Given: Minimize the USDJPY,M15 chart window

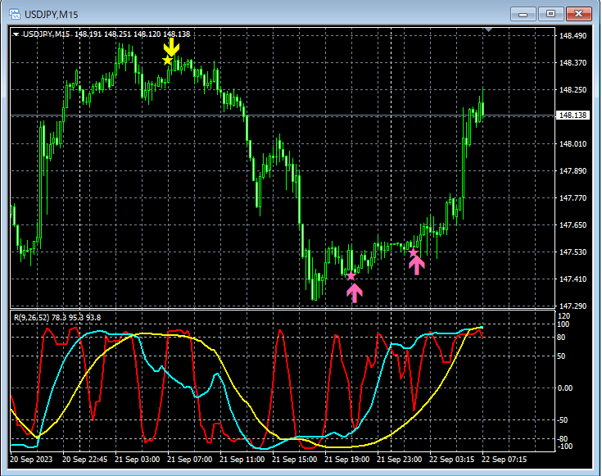Looking at the screenshot, I should pos(523,14).
